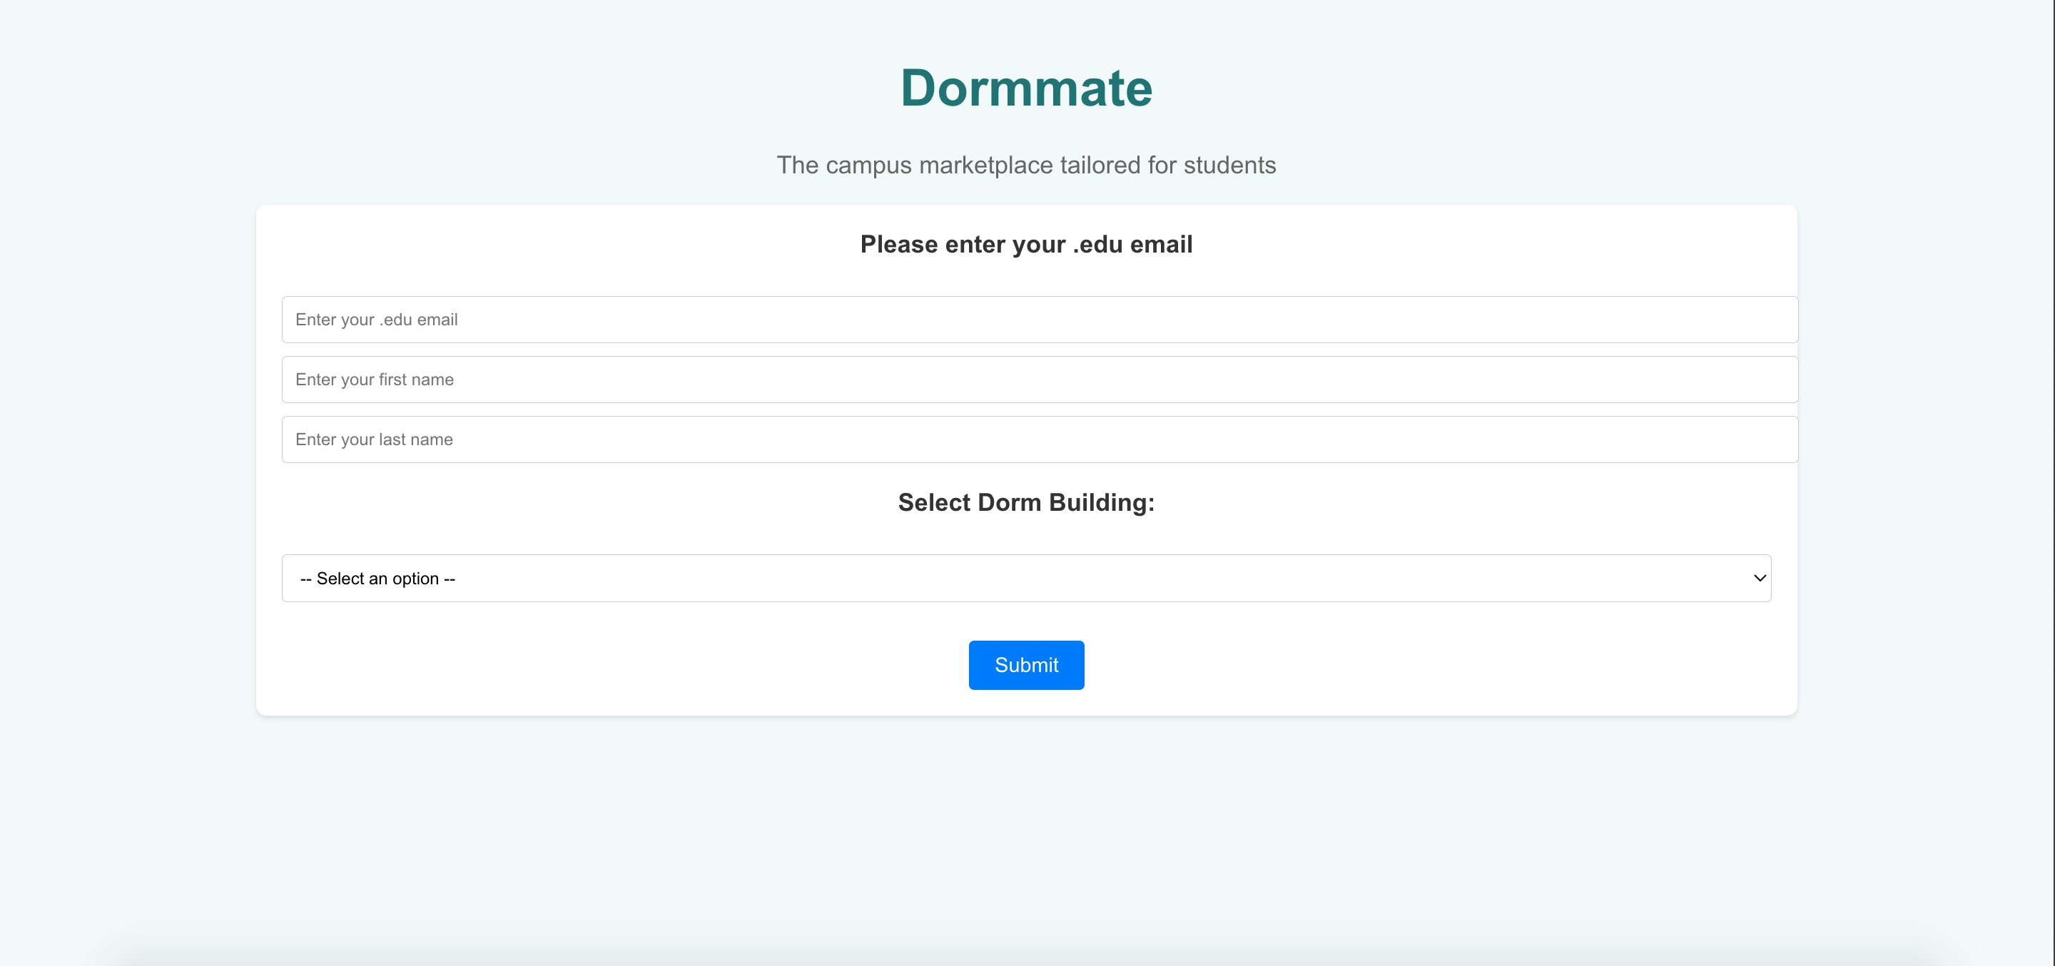Click the 'Please enter your .edu email' heading
The height and width of the screenshot is (966, 2055).
click(1026, 244)
